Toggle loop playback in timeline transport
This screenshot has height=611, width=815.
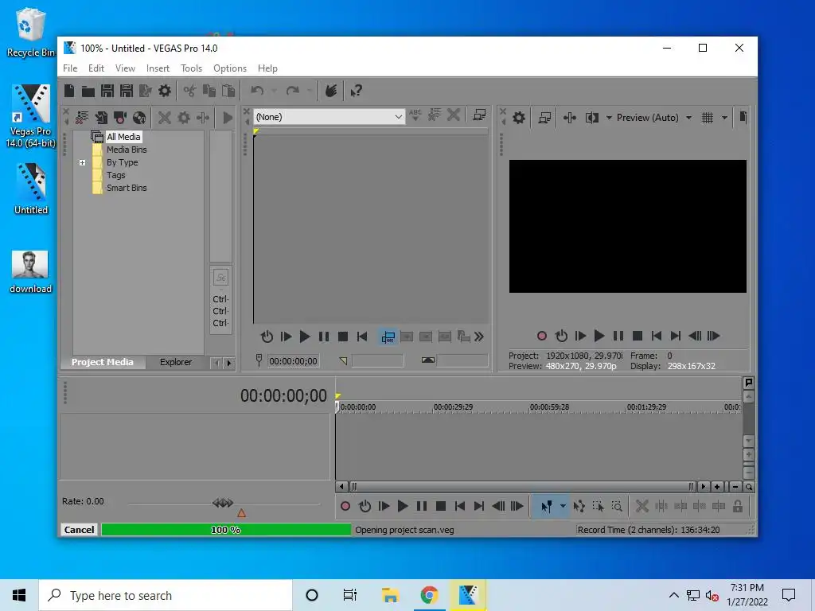point(365,506)
